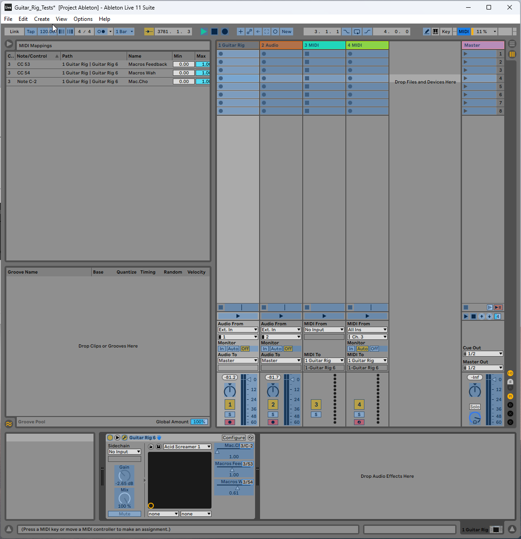Image resolution: width=521 pixels, height=539 pixels.
Task: Show or hide browser with triangle button
Action: point(9,44)
